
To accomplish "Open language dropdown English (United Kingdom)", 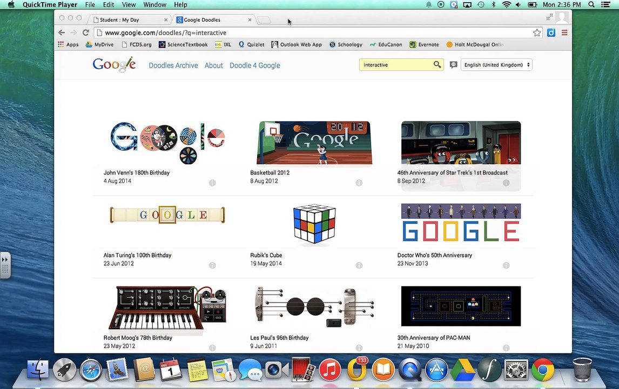I will click(496, 65).
